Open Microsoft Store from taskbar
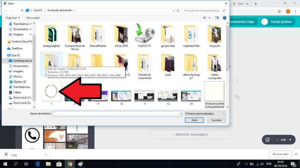The height and width of the screenshot is (168, 300). pyautogui.click(x=59, y=164)
